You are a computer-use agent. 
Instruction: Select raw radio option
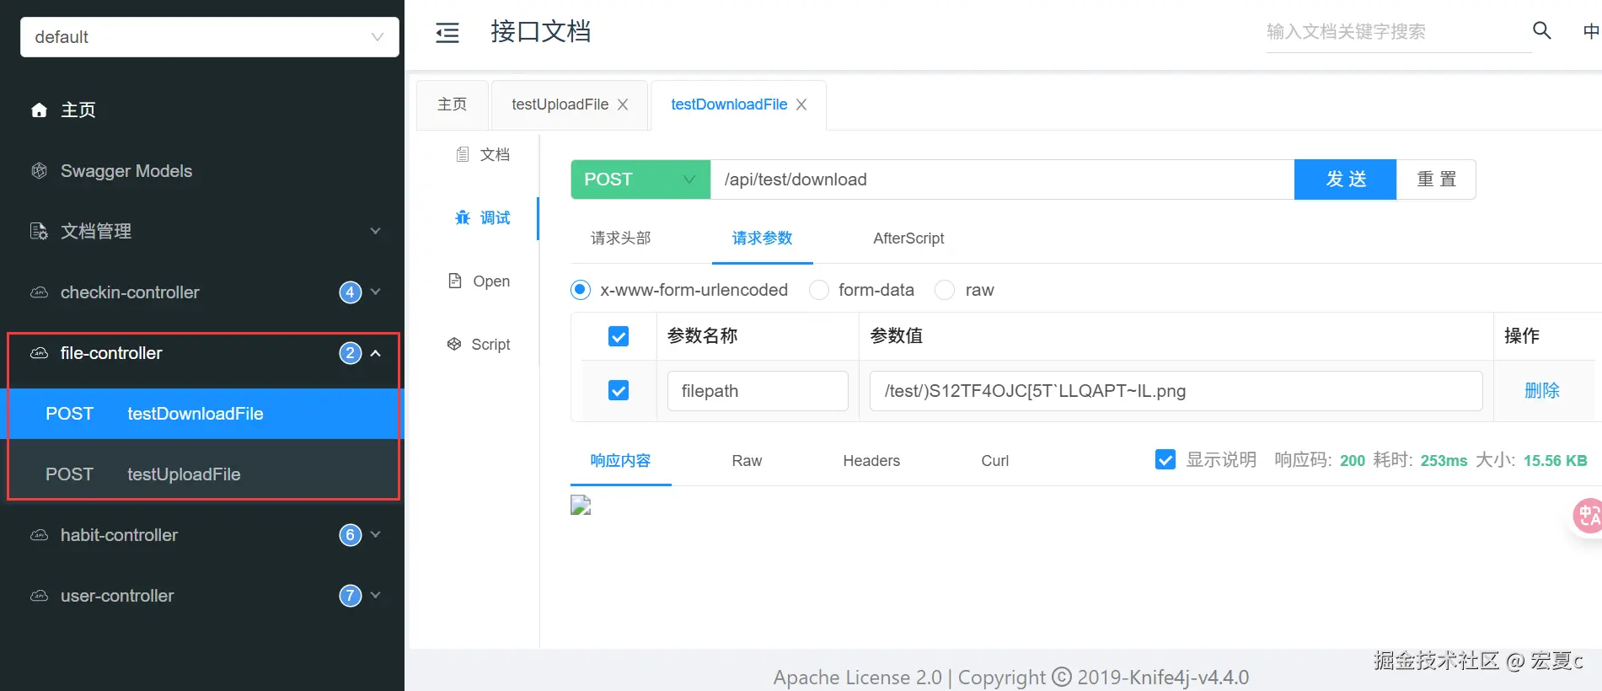[946, 290]
